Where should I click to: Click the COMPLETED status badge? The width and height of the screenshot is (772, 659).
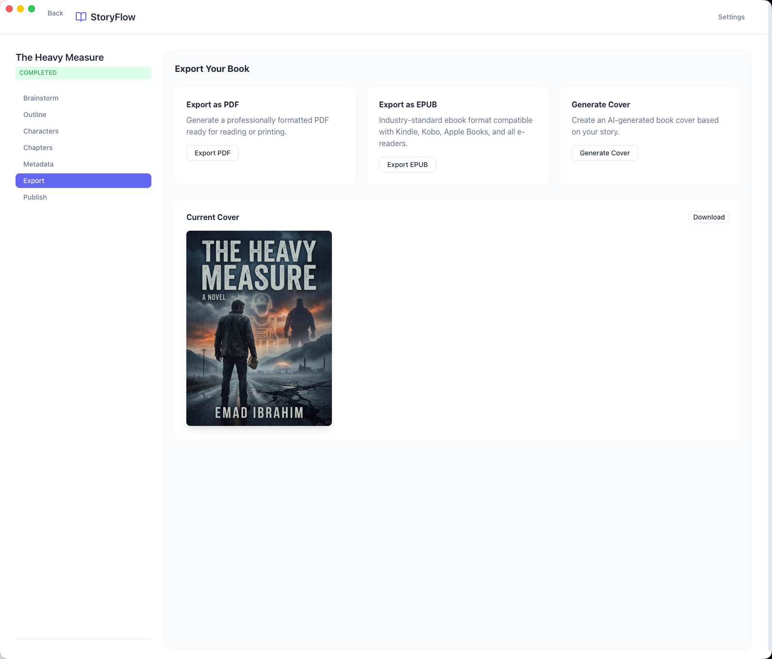coord(83,73)
